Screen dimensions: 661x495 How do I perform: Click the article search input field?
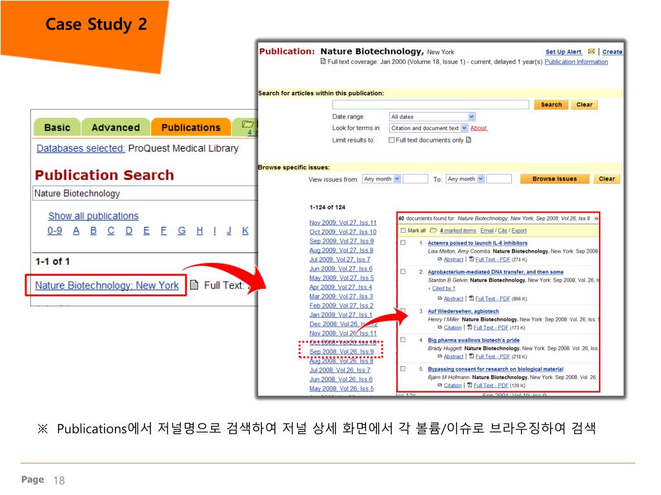[x=431, y=104]
